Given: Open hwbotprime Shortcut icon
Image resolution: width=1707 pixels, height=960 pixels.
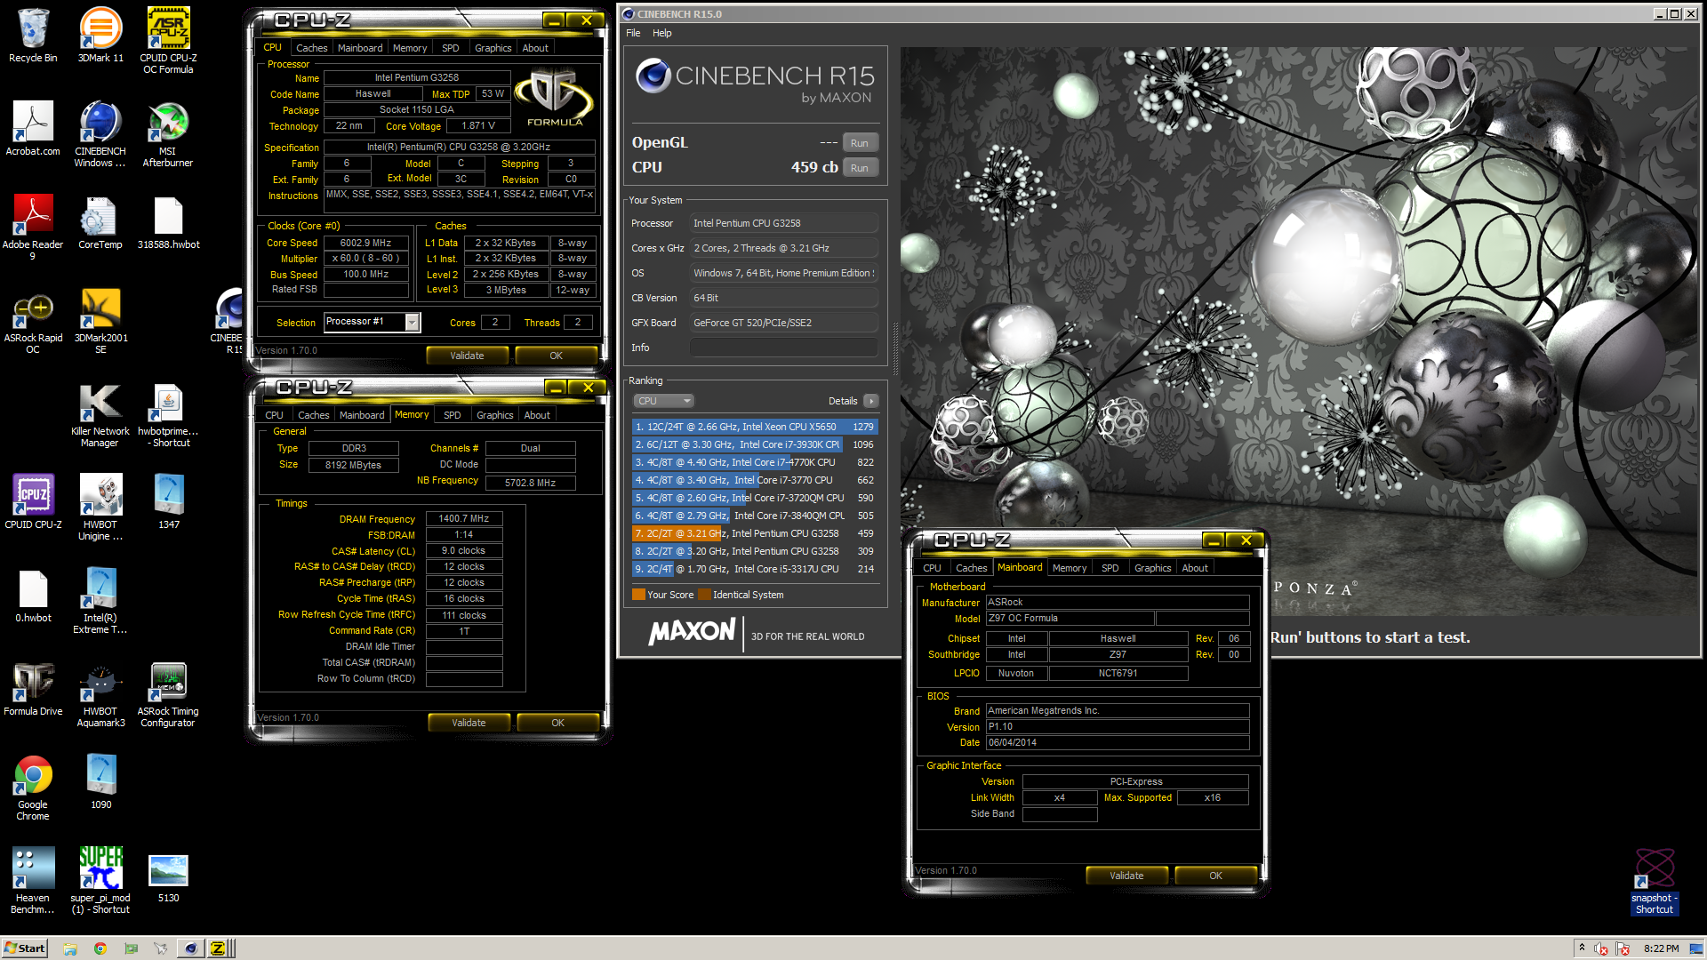Looking at the screenshot, I should [168, 413].
